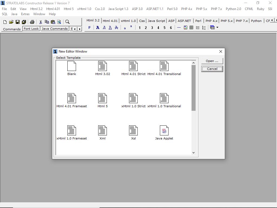Select the Html 4.01 Strict template
The height and width of the screenshot is (208, 277).
[133, 68]
